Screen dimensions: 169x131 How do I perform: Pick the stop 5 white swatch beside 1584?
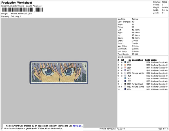click(x=125, y=73)
